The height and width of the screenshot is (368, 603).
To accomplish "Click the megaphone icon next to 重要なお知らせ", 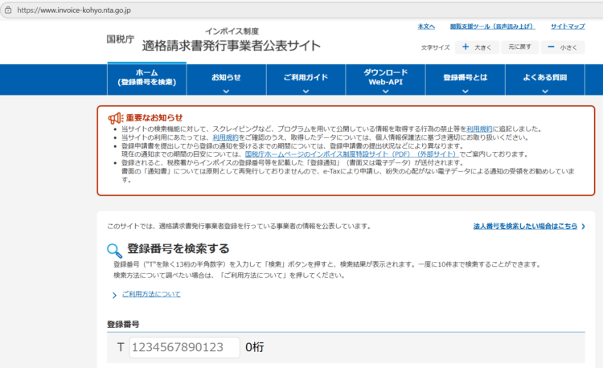I will (x=115, y=118).
